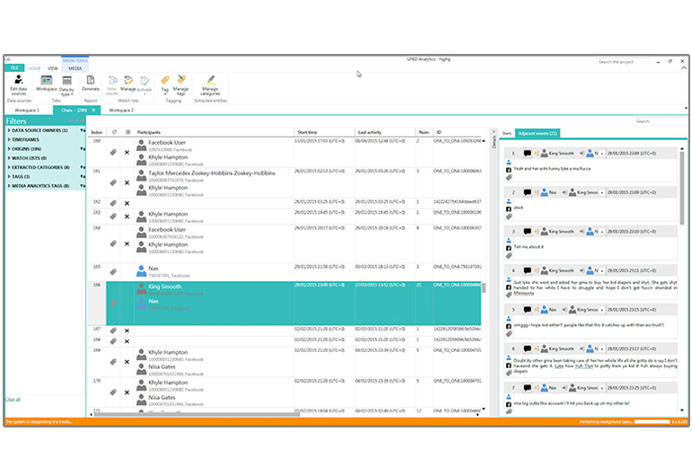Click the Clear all filters link
The image size is (692, 476).
[13, 399]
